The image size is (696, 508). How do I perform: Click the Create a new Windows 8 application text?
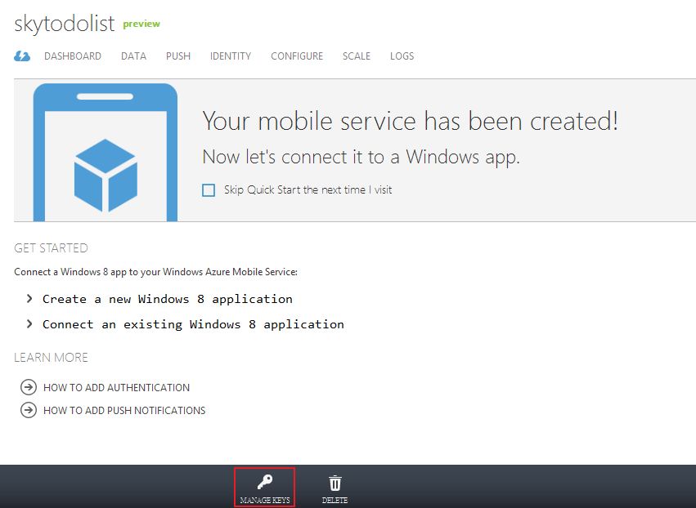168,299
